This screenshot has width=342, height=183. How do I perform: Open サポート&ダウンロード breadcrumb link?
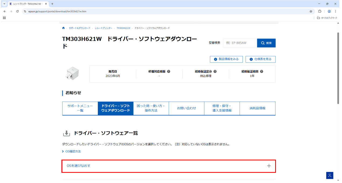[80, 28]
